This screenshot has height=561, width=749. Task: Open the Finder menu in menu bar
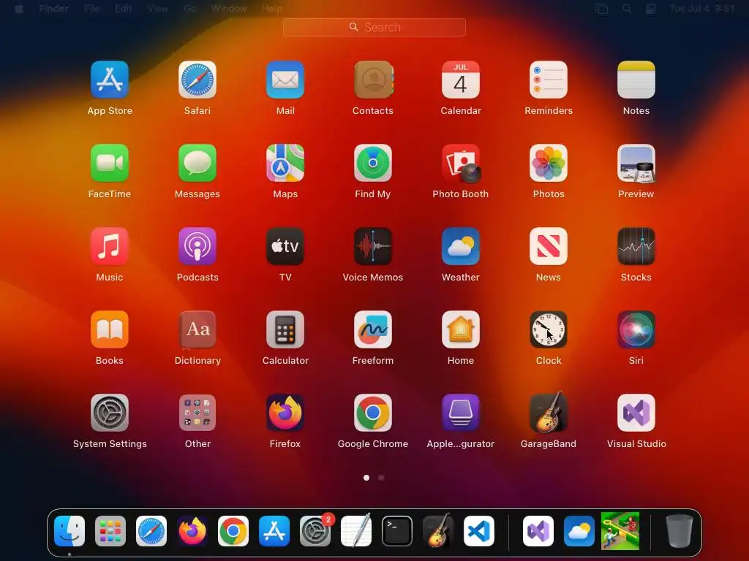(54, 9)
